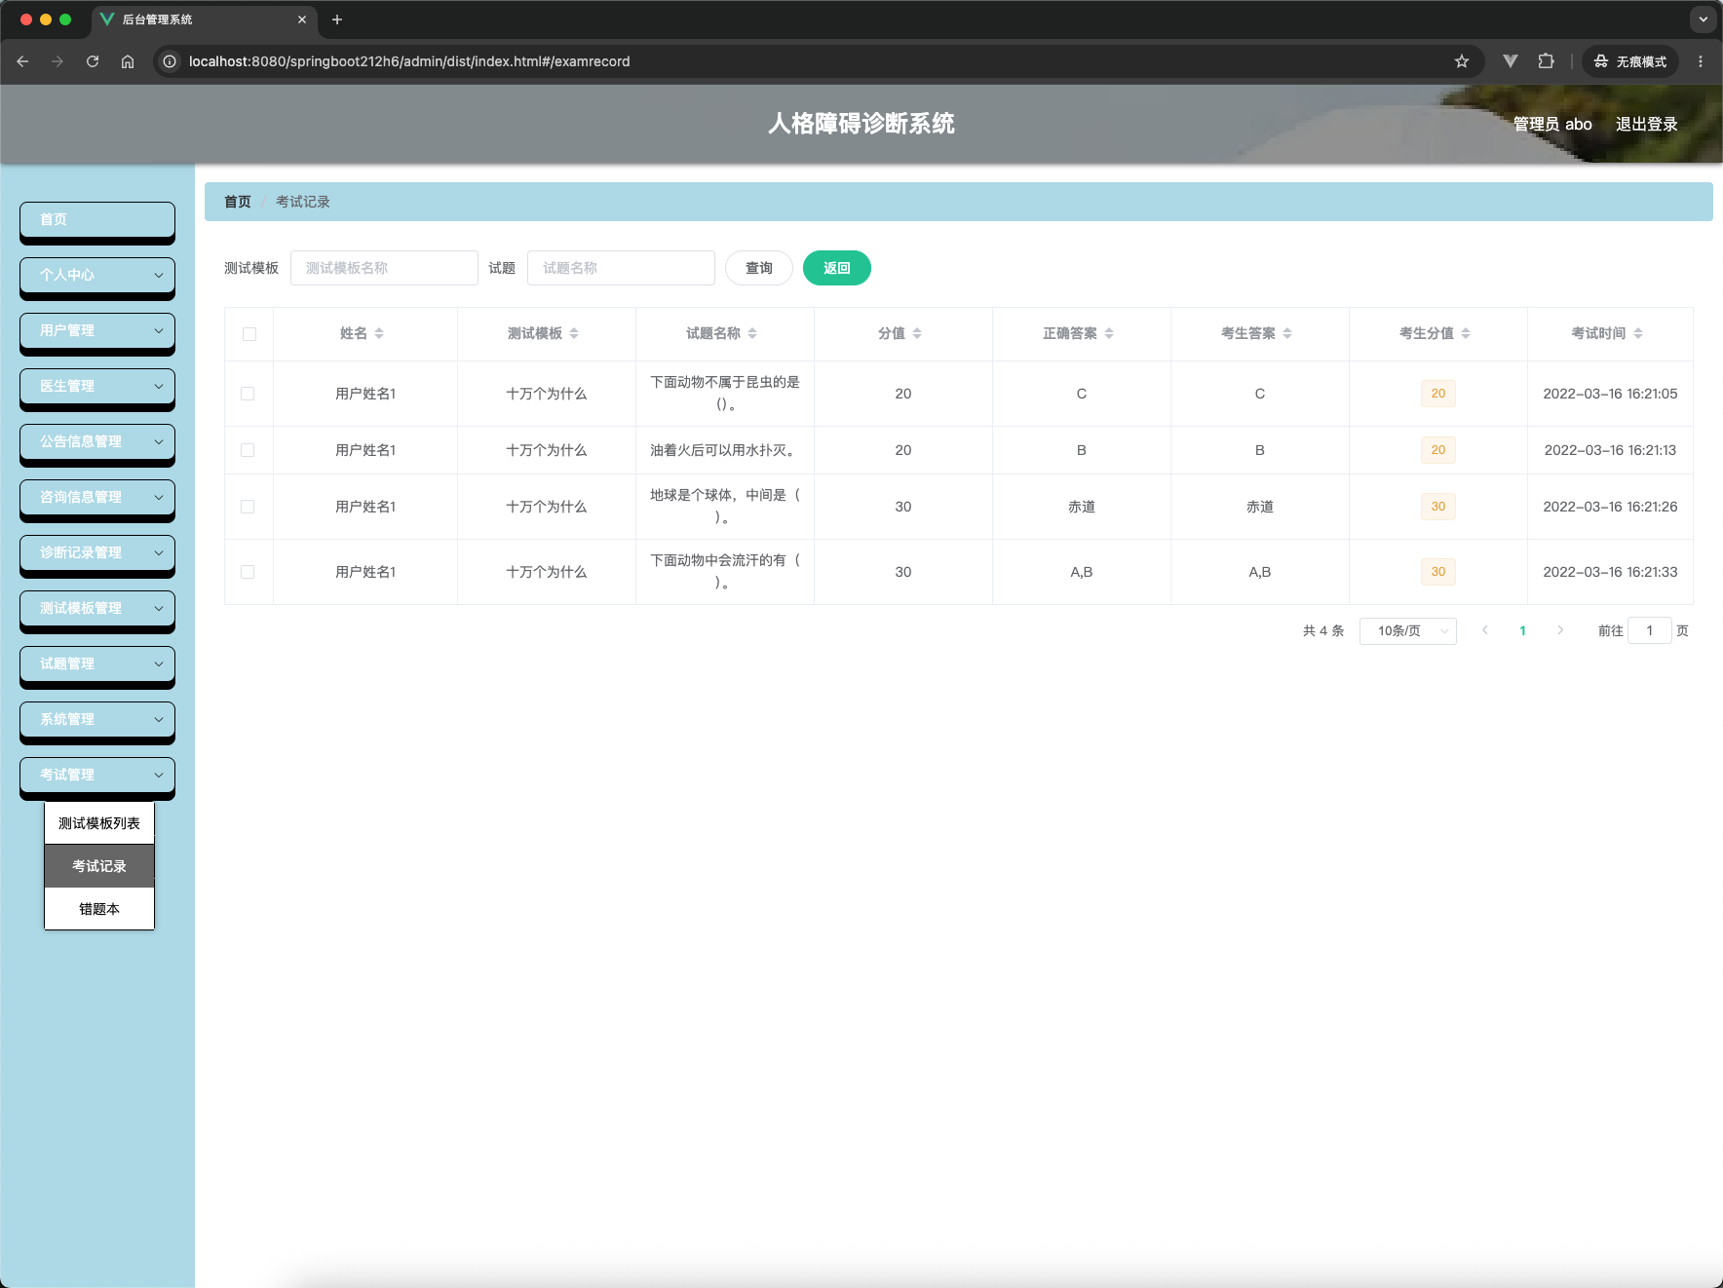Screen dimensions: 1723x1288
Task: Sort by 姓名 column sort arrows
Action: click(x=379, y=333)
